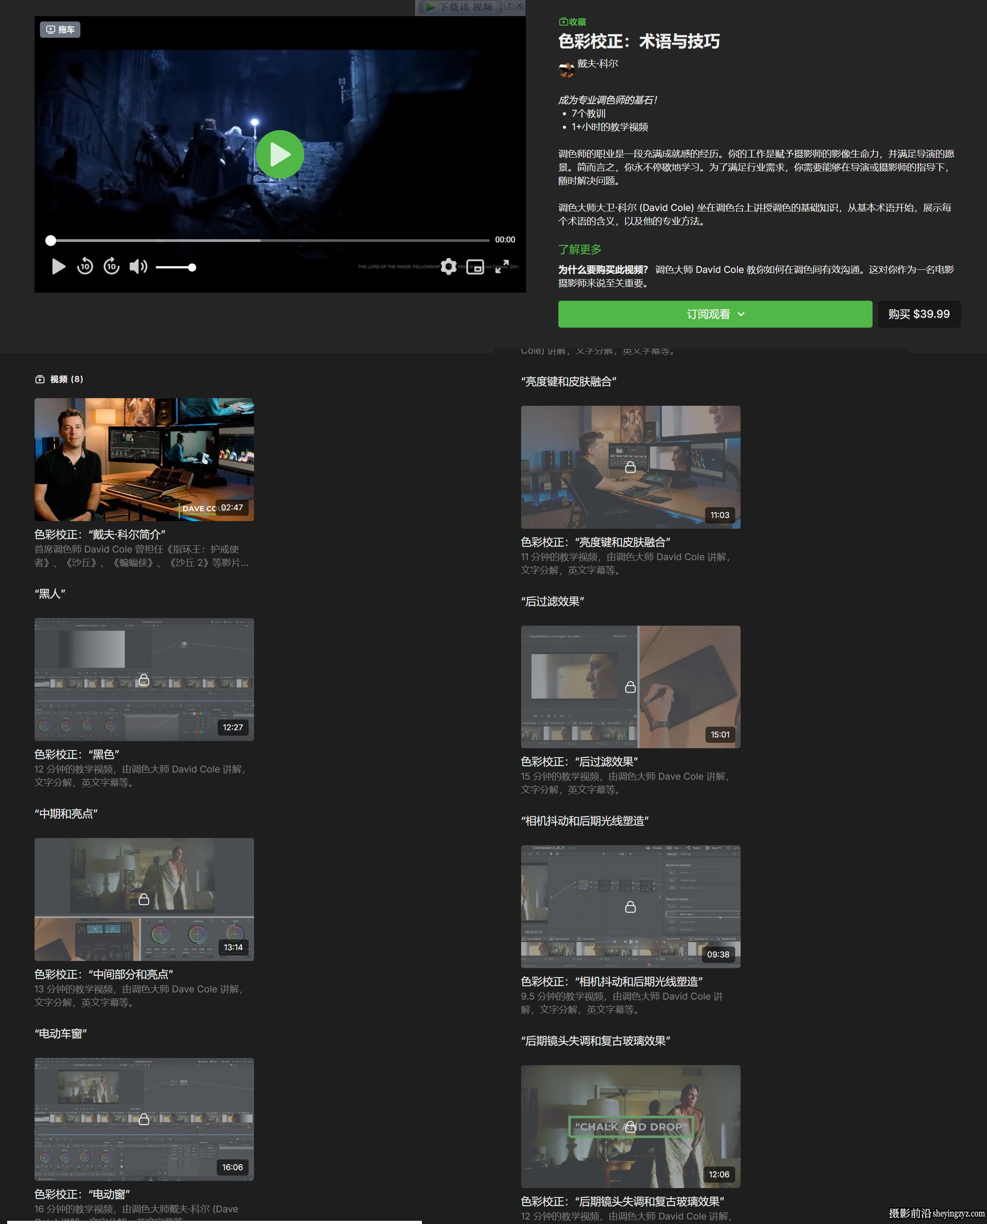Click the 12:27 duration badge

(x=232, y=727)
